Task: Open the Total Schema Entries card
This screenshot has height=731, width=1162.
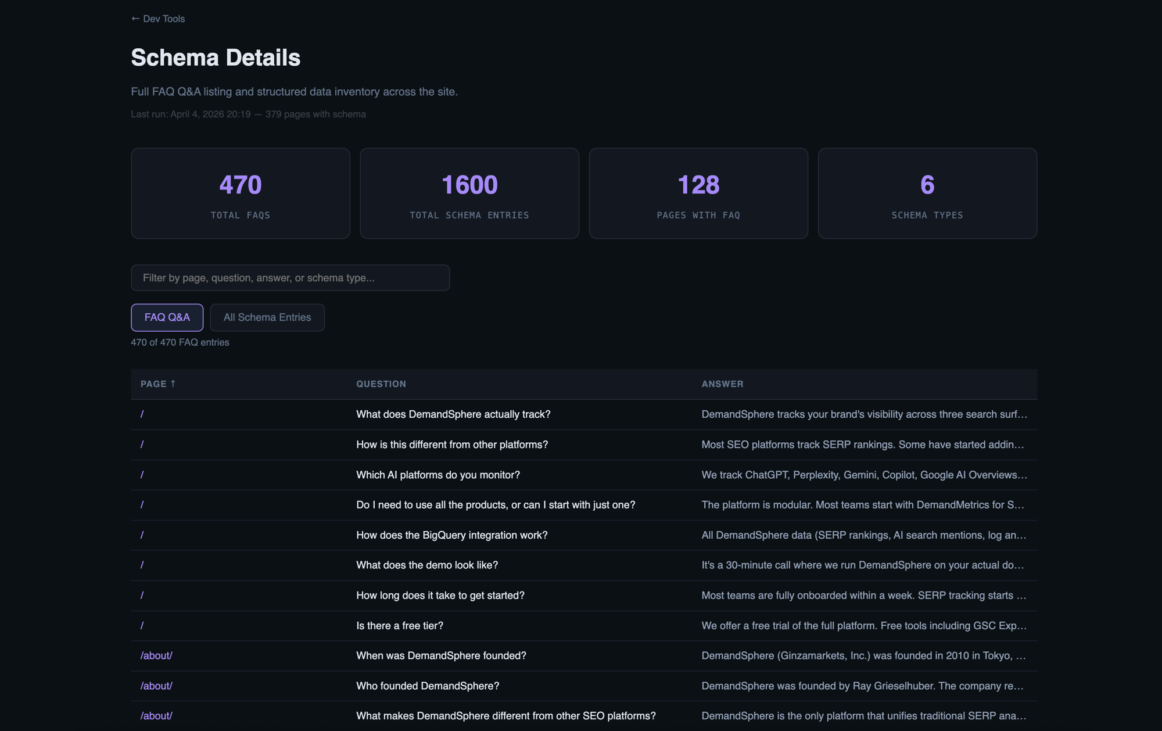Action: pos(469,193)
